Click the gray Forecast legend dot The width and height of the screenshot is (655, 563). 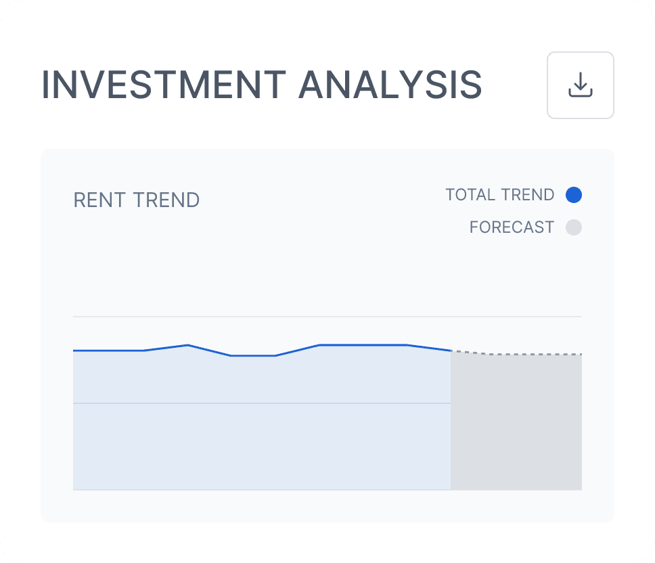573,227
